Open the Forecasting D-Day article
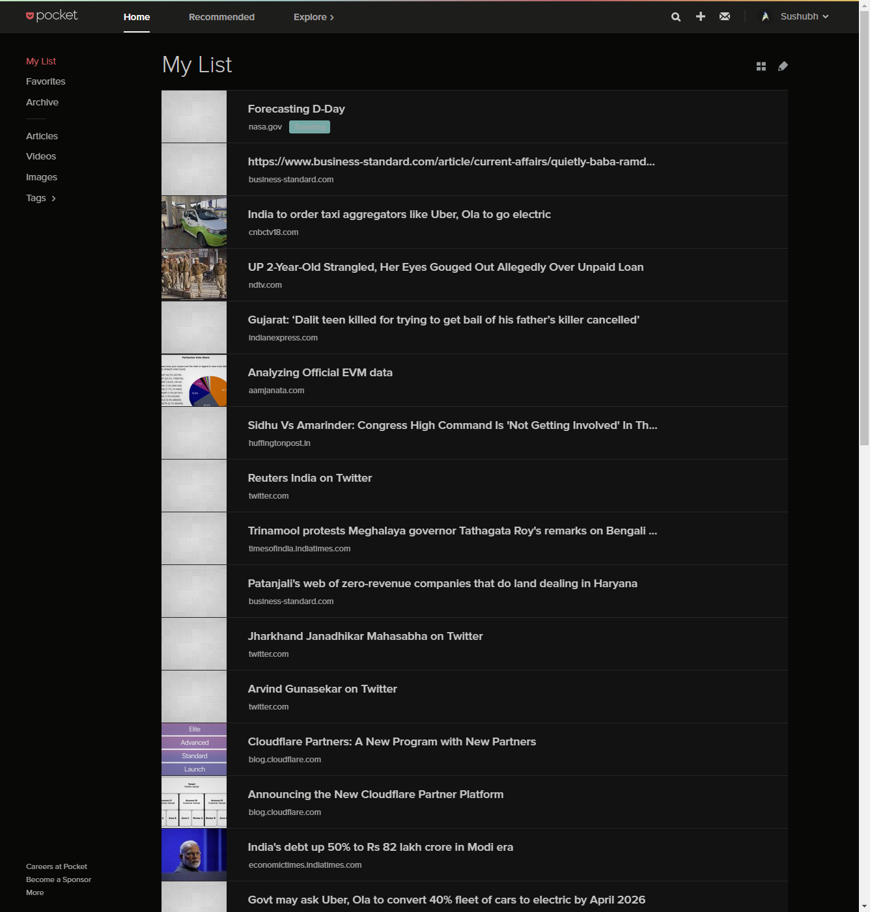This screenshot has height=912, width=870. click(x=296, y=109)
